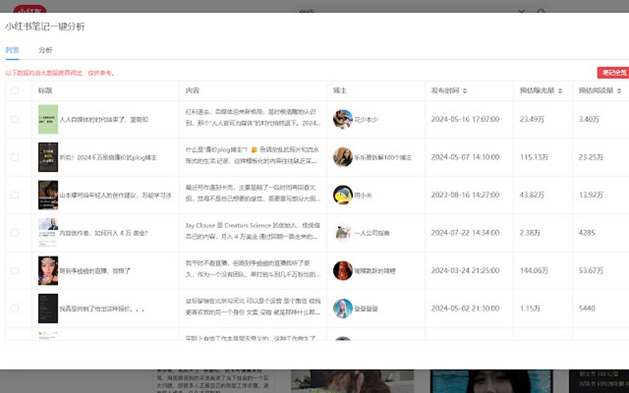Open green note thumbnail in 2024-05-16 row
Viewport: 629px width, 393px height.
pyautogui.click(x=48, y=120)
